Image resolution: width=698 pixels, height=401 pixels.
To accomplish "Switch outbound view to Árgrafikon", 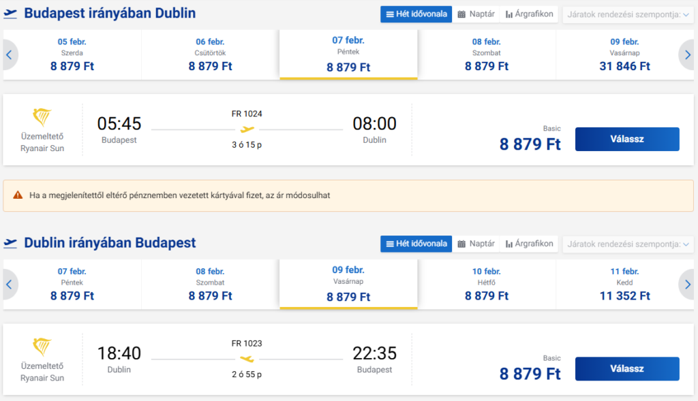I will [x=530, y=14].
